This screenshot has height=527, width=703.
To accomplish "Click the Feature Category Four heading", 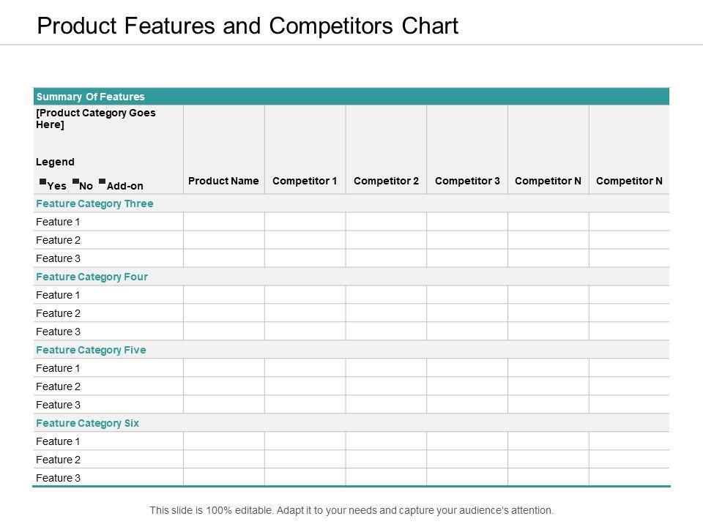I will point(92,277).
